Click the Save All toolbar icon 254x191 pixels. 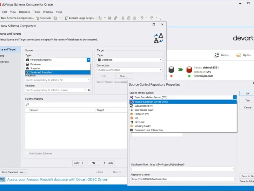coord(116,18)
